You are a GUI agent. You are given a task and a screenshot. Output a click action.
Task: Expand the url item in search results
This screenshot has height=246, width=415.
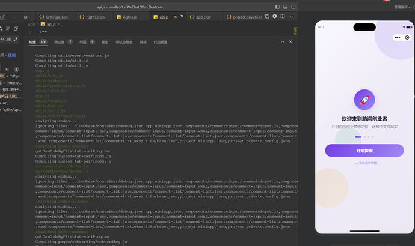5,103
